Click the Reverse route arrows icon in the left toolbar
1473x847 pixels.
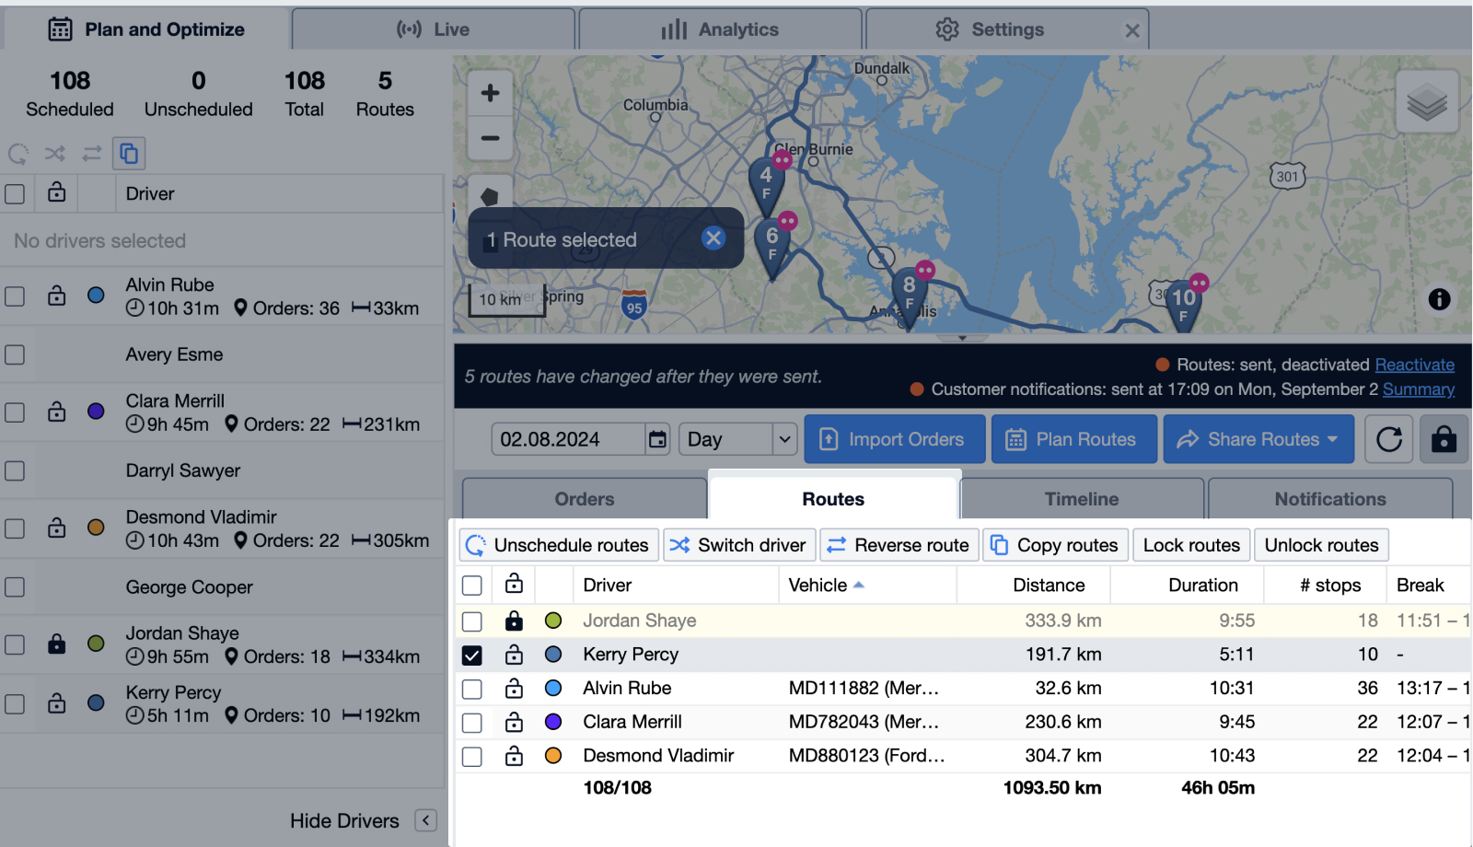click(91, 154)
